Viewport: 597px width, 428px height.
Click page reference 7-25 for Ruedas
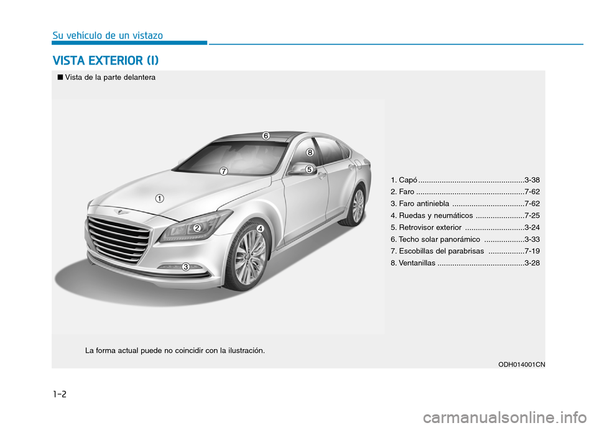click(532, 216)
